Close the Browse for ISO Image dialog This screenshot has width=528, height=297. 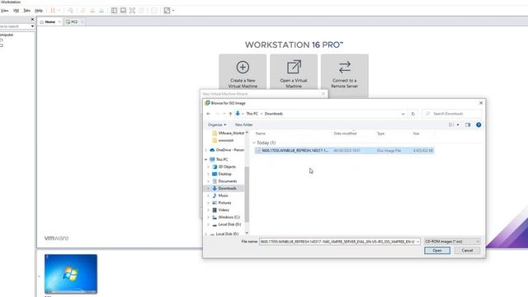pos(481,103)
